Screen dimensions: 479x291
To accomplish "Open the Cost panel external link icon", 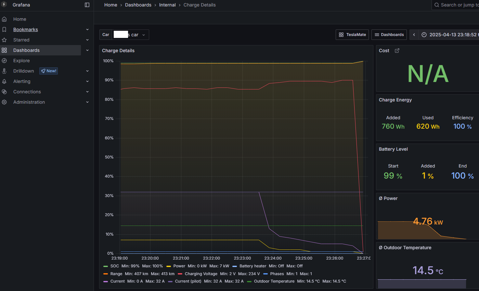I will pos(397,51).
